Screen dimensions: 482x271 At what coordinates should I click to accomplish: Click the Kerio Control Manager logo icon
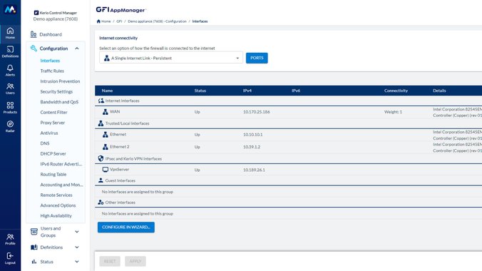click(36, 13)
